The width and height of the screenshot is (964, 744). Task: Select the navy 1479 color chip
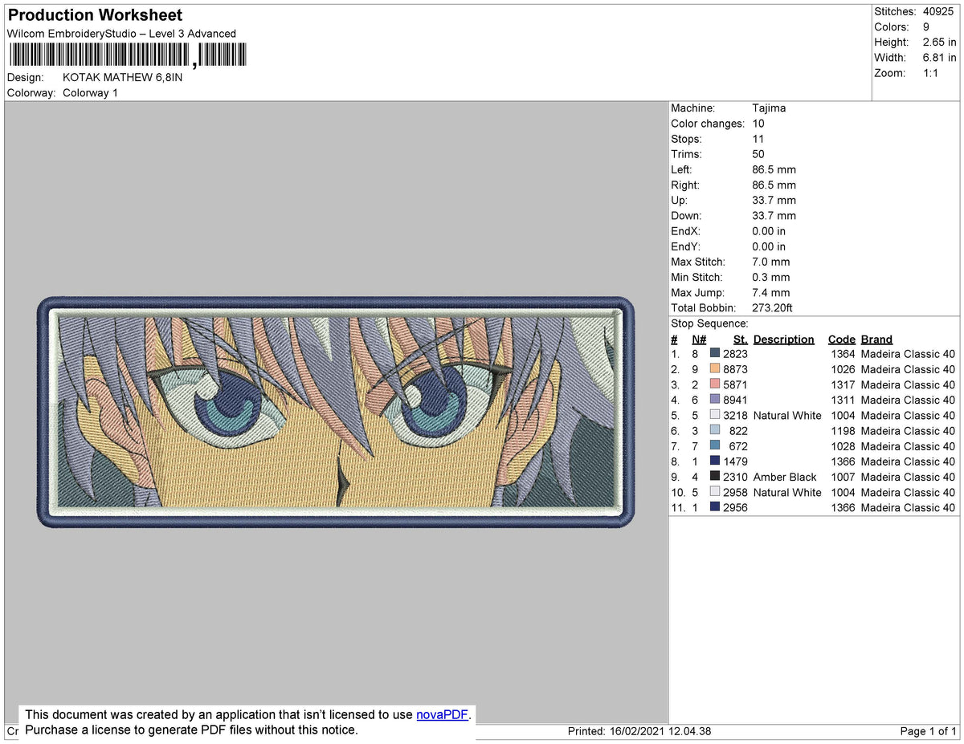[x=715, y=461]
